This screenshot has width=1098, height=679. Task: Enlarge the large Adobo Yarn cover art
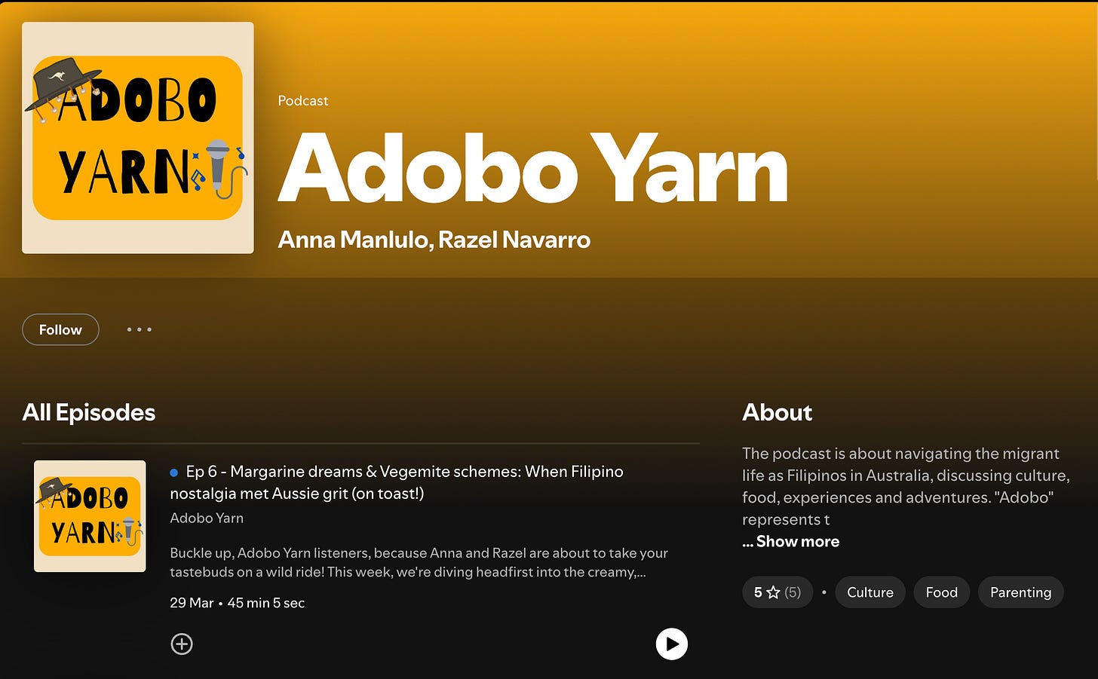click(x=138, y=138)
